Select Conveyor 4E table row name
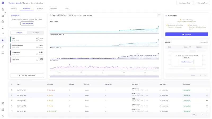This screenshot has height=119, width=212. [x=21, y=90]
